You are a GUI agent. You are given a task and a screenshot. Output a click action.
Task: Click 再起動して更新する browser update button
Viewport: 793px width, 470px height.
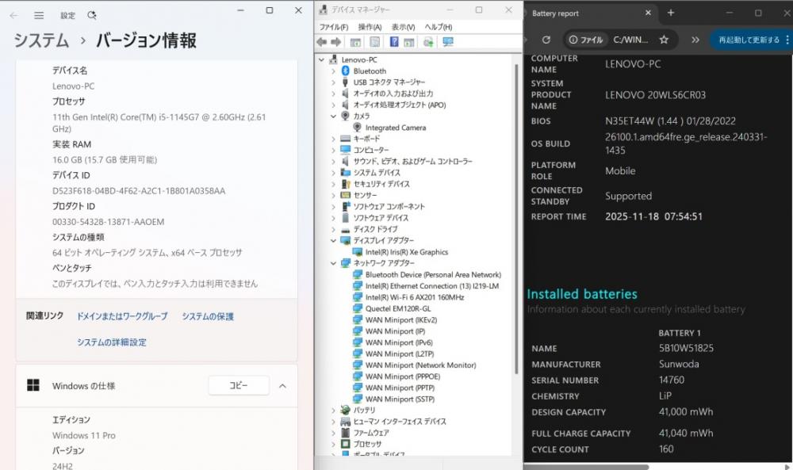click(749, 40)
